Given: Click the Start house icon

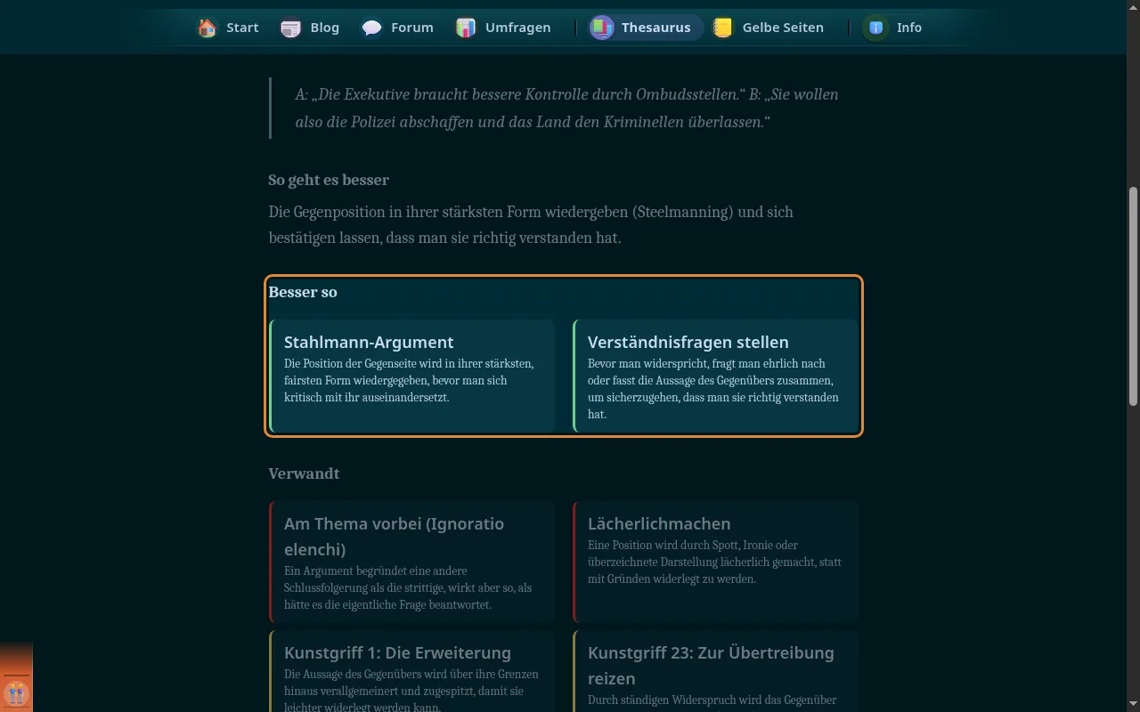Looking at the screenshot, I should click(208, 28).
